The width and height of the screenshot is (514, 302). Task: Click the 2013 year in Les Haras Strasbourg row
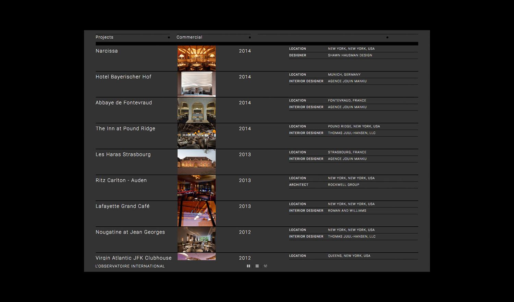[245, 154]
